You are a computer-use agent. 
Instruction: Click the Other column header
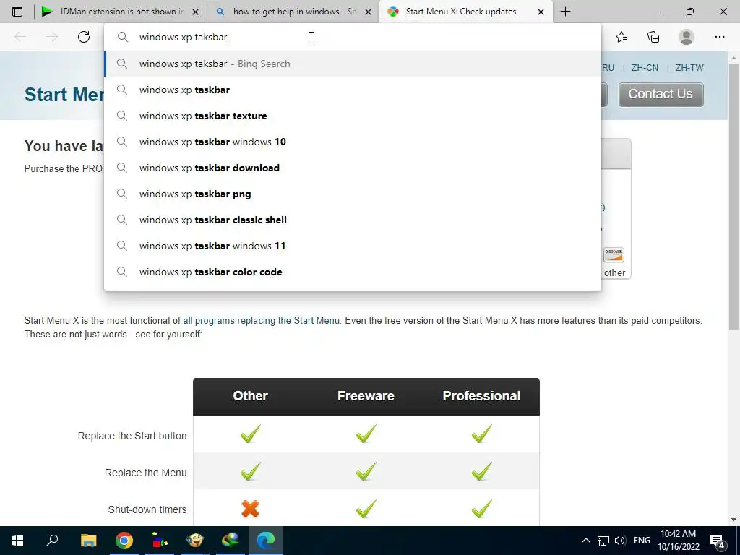(250, 395)
